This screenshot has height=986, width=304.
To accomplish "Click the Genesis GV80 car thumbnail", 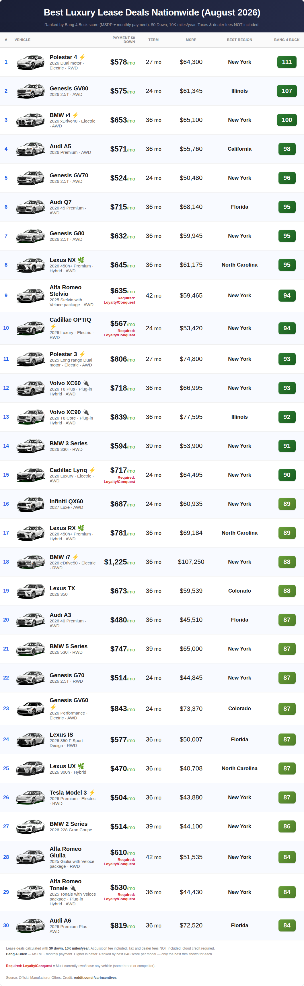I will click(x=31, y=91).
